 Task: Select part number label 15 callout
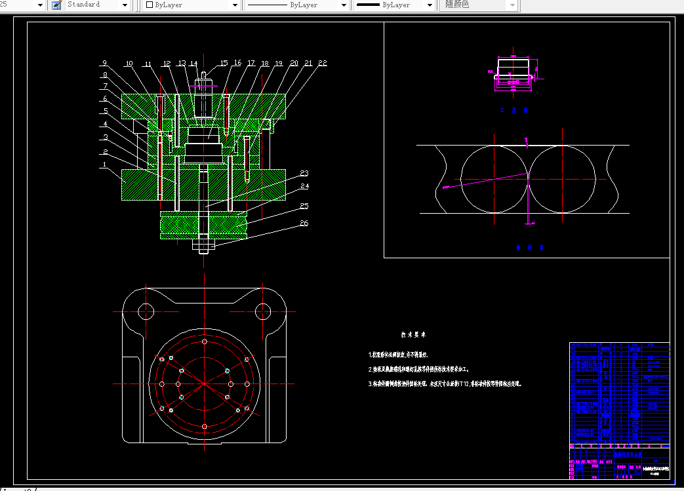point(224,63)
